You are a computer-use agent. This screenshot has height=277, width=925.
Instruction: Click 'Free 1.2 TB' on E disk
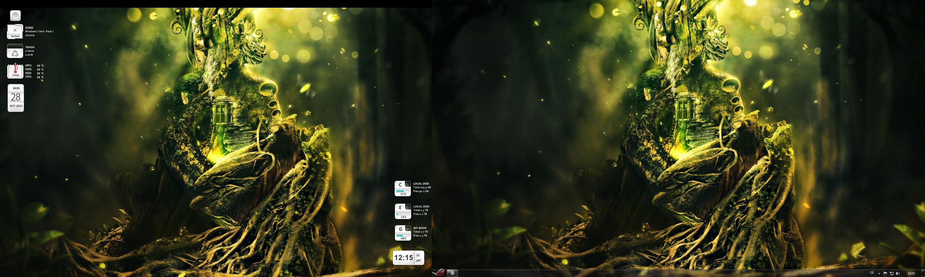pos(420,214)
